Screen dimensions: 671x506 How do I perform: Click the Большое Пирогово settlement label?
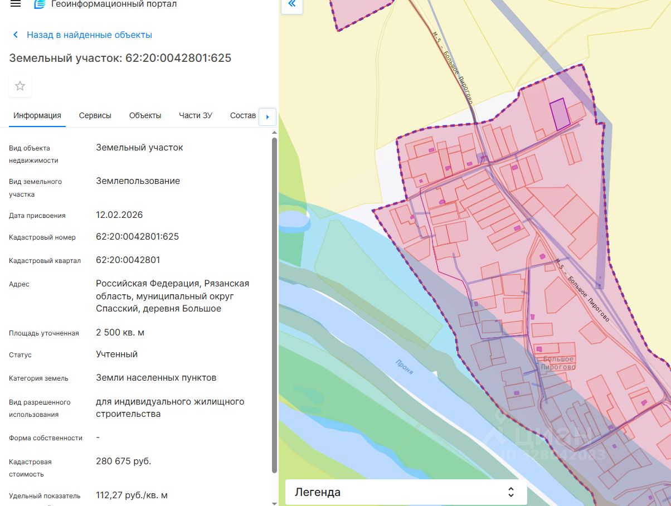tap(558, 363)
